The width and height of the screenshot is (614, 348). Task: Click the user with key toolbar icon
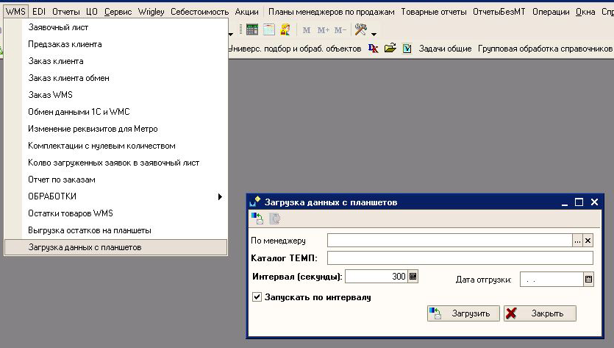pyautogui.click(x=285, y=29)
